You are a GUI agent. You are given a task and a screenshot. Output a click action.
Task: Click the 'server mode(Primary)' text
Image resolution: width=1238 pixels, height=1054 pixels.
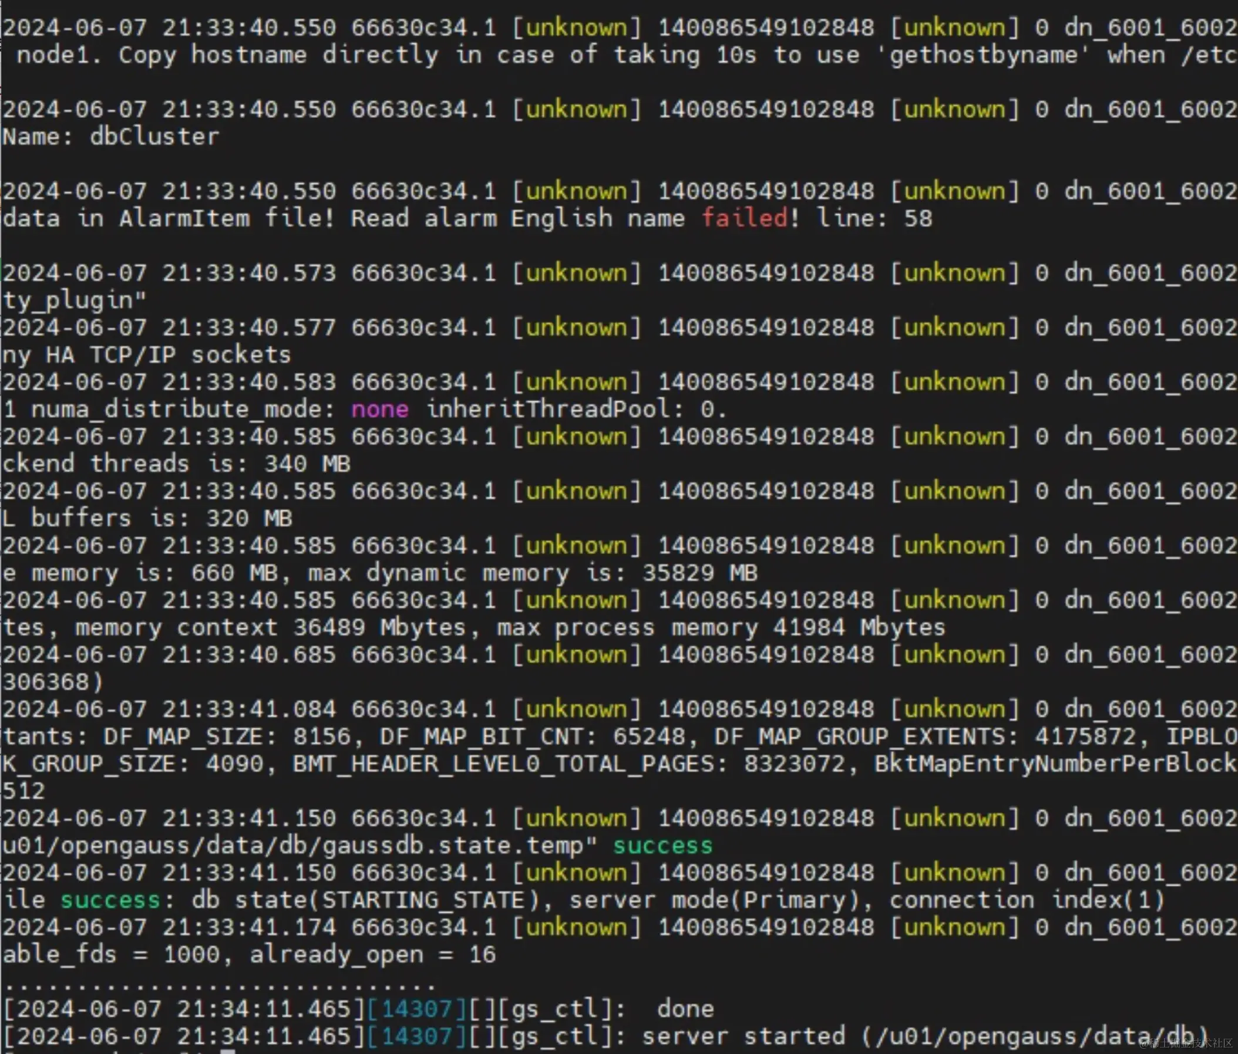tap(714, 900)
